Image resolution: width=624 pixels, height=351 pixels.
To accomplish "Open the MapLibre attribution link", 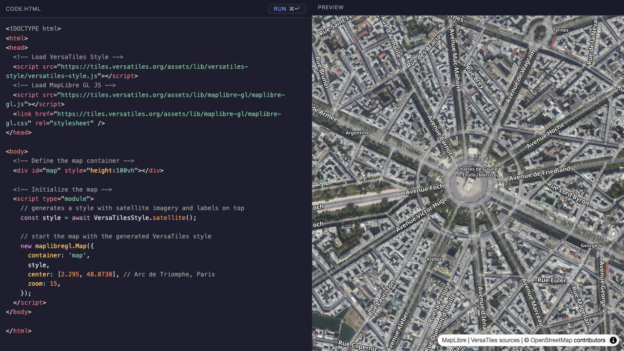I will tap(454, 340).
